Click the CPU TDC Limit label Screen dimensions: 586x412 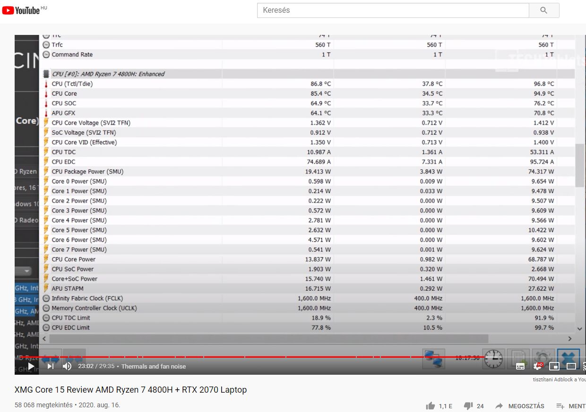[71, 318]
